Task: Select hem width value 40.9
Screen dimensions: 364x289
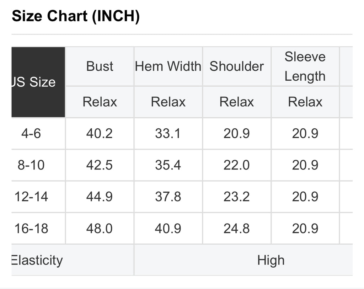Action: pos(168,229)
